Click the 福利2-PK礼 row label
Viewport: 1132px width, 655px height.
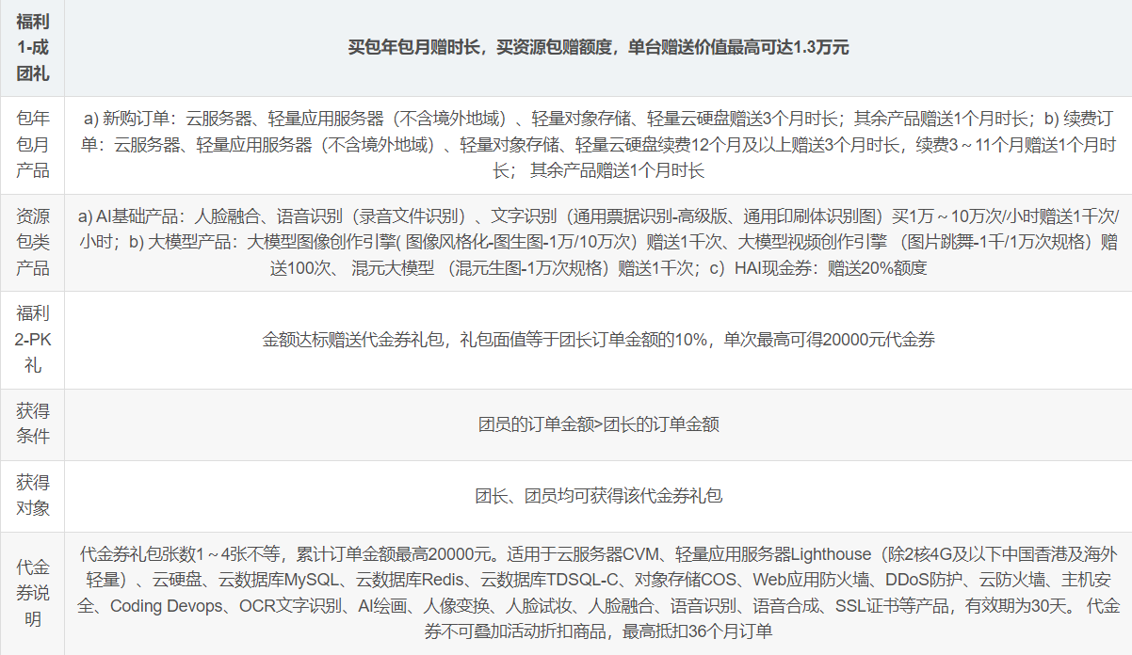(33, 340)
